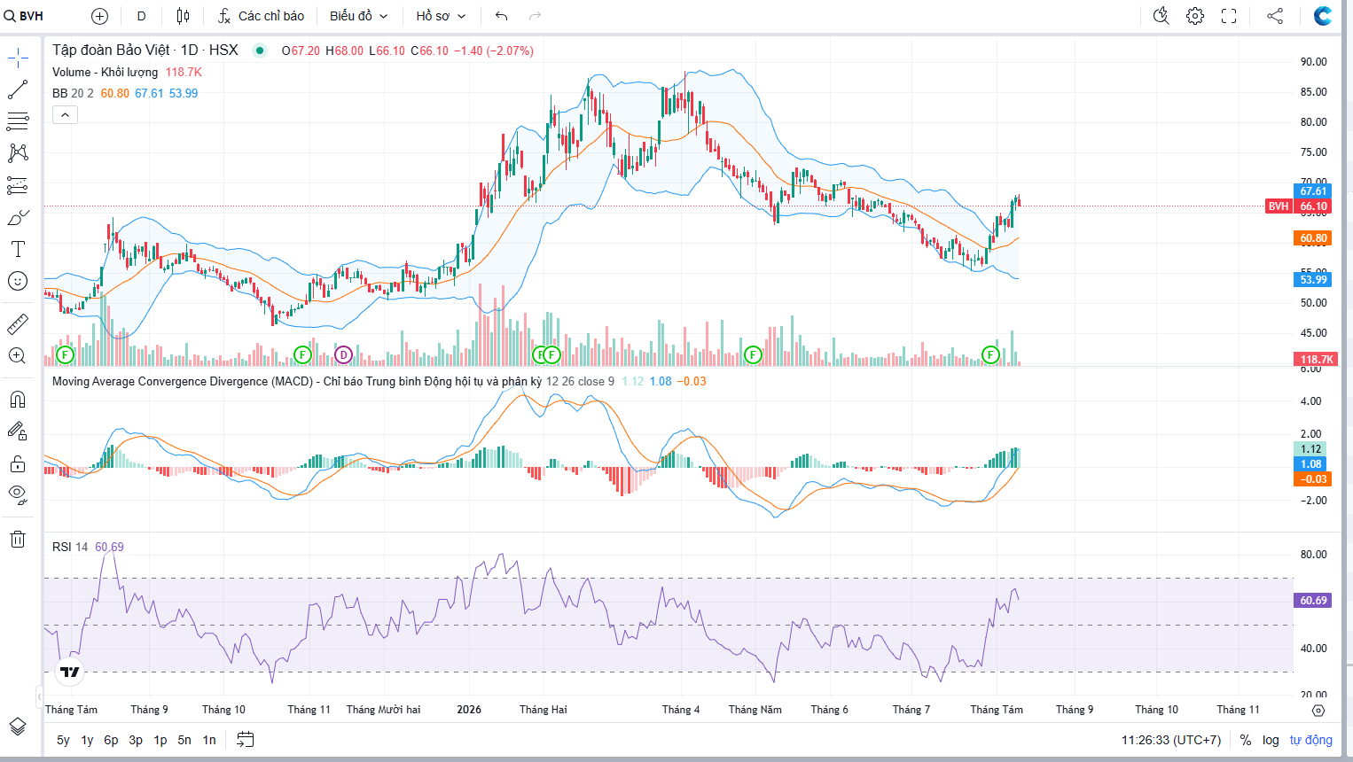1353x762 pixels.
Task: Change the candlestick chart type
Action: 183,16
